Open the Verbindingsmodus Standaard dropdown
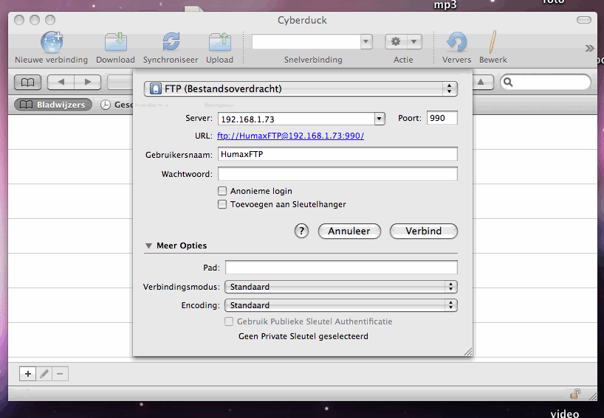The height and width of the screenshot is (418, 604). tap(341, 287)
